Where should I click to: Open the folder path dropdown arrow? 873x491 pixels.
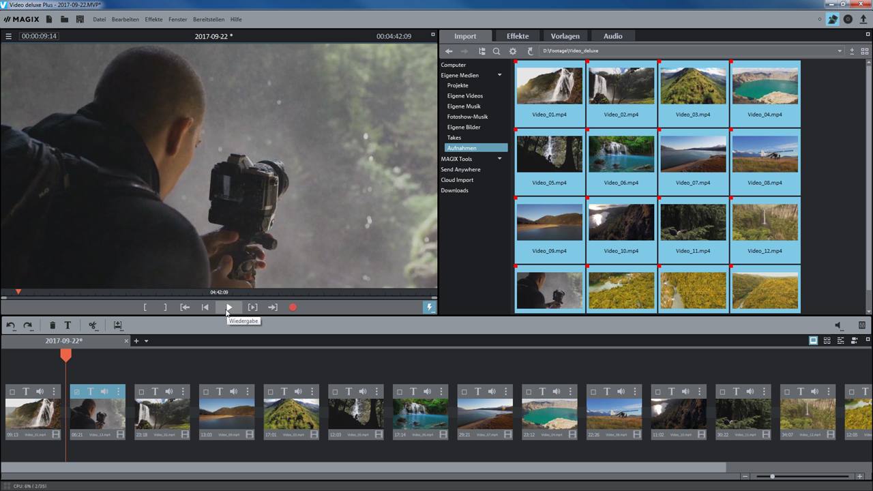840,51
